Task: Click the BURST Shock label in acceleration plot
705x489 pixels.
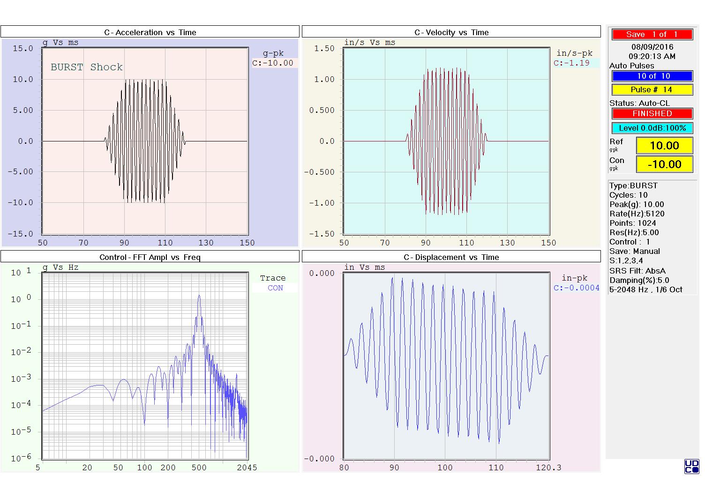Action: click(x=87, y=67)
